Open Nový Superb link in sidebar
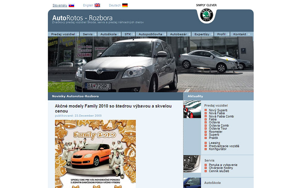The image size is (301, 188). pyautogui.click(x=218, y=110)
